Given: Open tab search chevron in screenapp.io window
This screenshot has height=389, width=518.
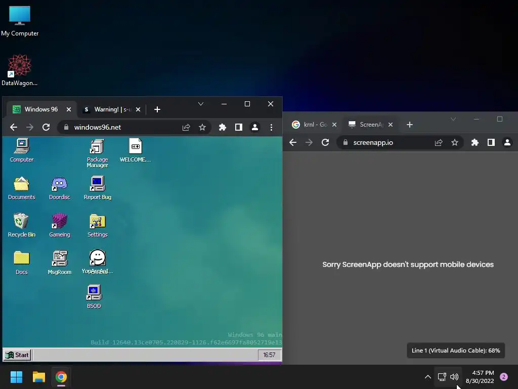Looking at the screenshot, I should pos(453,119).
